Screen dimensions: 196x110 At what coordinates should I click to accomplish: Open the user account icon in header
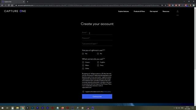pyautogui.click(x=178, y=12)
